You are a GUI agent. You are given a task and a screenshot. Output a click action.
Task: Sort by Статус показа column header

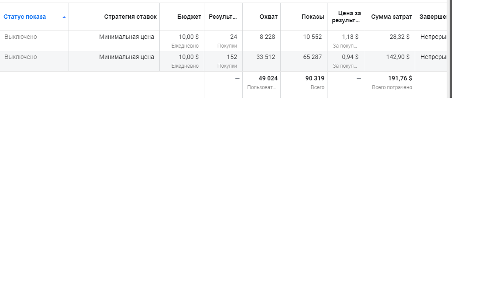(25, 17)
